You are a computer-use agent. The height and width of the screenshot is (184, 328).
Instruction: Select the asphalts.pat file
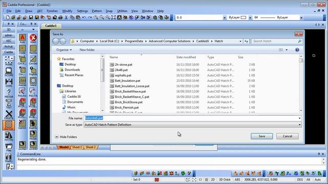coord(123,75)
